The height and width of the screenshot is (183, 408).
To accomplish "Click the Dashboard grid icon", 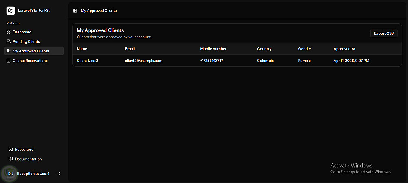I will [x=9, y=32].
